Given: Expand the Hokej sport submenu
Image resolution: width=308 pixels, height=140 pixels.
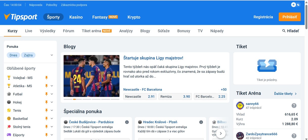Looking at the screenshot, I should [x=52, y=102].
